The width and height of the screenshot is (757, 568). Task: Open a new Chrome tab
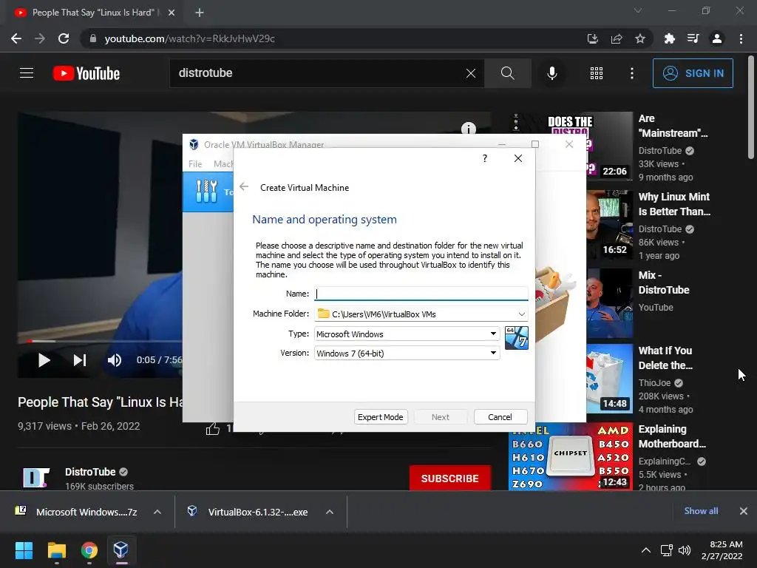click(200, 13)
